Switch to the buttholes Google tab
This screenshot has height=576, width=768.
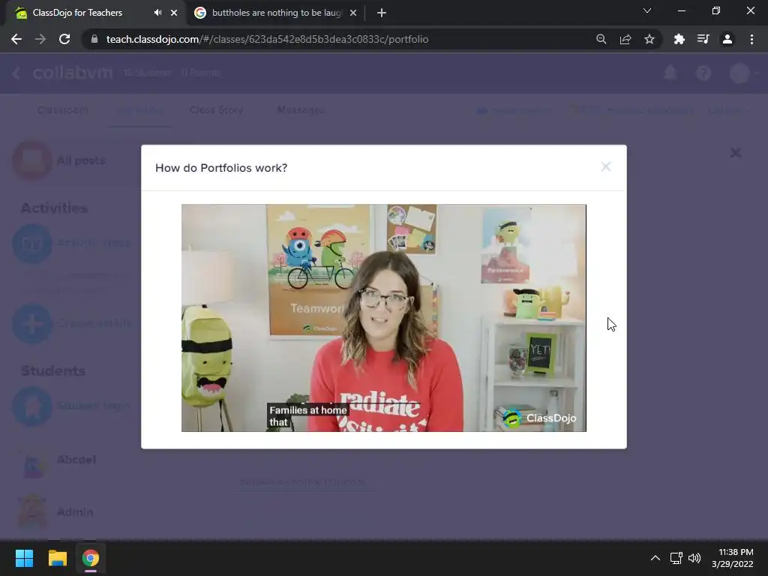pos(277,13)
